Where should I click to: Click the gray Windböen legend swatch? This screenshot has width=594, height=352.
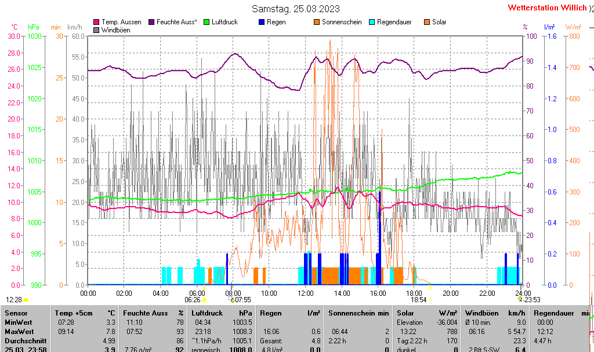pyautogui.click(x=96, y=30)
